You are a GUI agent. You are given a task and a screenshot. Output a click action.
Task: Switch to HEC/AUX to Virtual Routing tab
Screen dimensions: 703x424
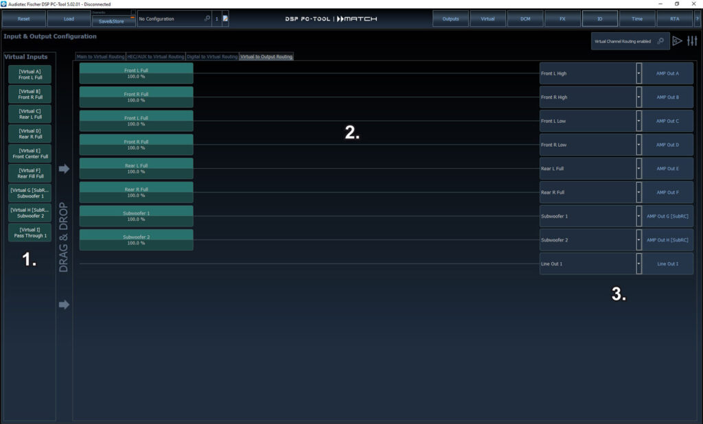(x=156, y=56)
